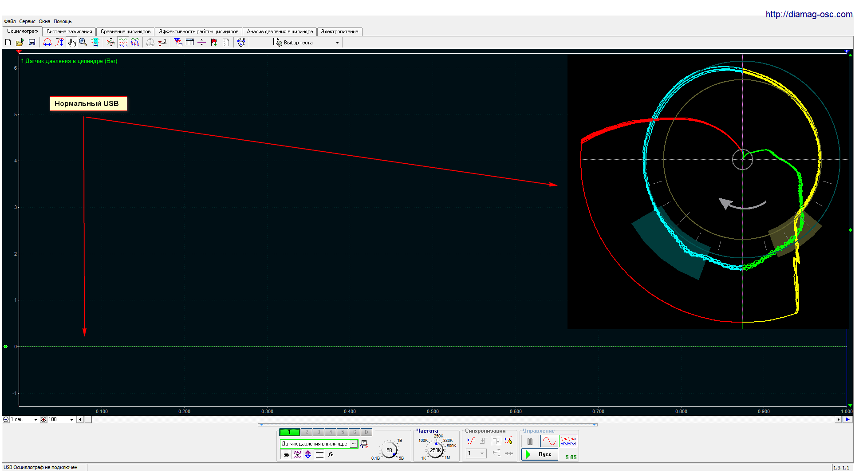Viewport: 859px width, 473px height.
Task: Click the horizontal measure arc icon
Action: tap(47, 43)
